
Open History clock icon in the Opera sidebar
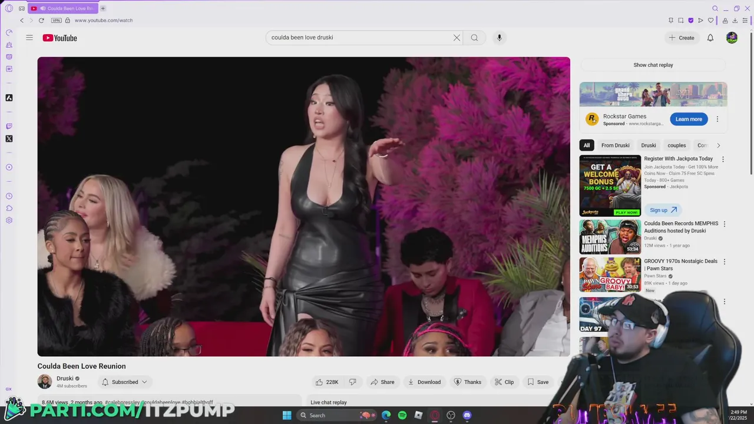9,196
